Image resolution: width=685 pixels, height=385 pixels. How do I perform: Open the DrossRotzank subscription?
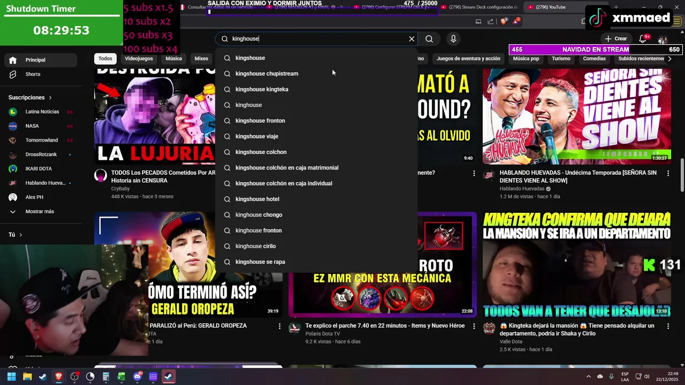coord(41,155)
